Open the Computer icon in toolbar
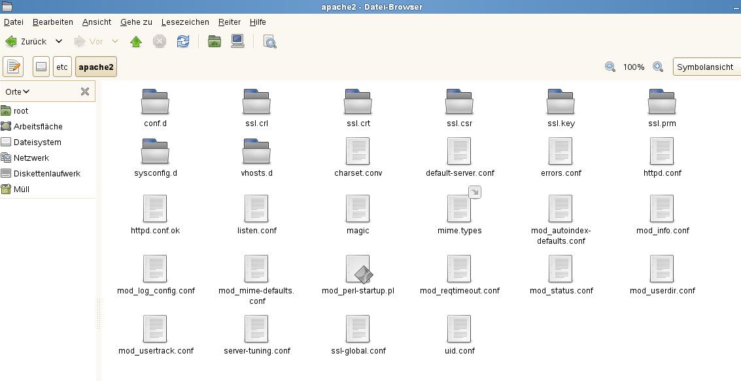Image resolution: width=741 pixels, height=381 pixels. (237, 42)
